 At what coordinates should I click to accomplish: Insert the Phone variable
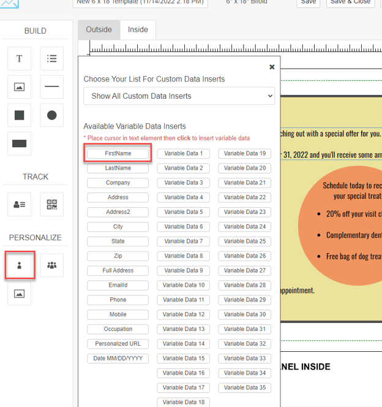coord(118,300)
